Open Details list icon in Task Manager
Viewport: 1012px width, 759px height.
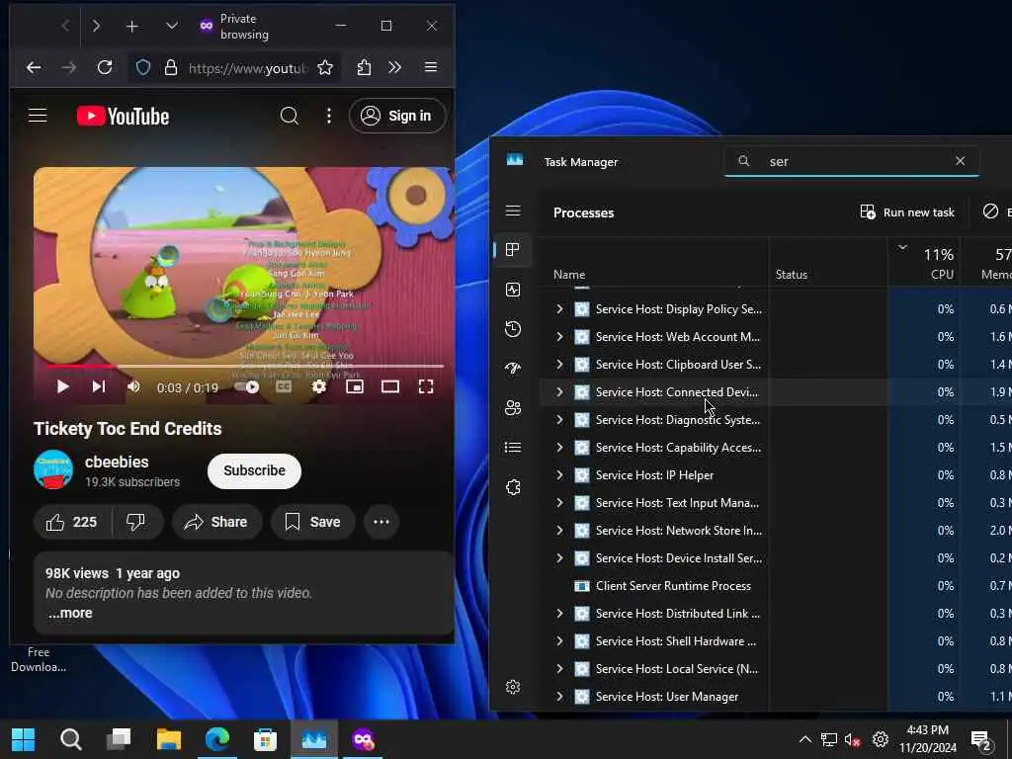pyautogui.click(x=513, y=448)
